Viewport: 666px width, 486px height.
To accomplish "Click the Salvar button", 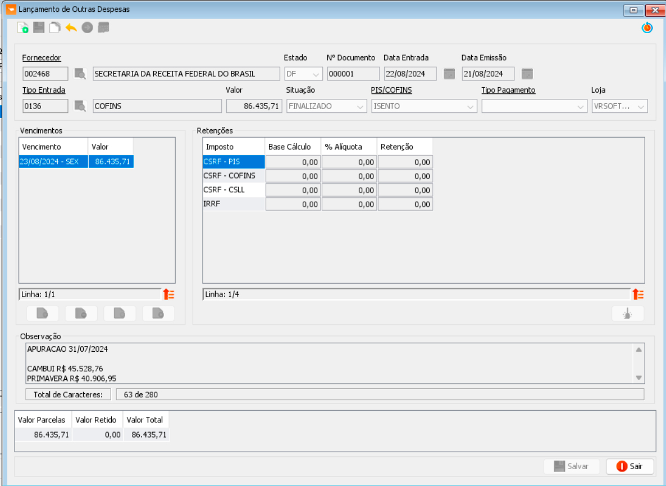I will click(572, 466).
